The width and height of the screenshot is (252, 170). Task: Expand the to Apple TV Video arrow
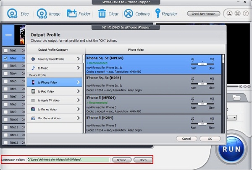tap(78, 100)
